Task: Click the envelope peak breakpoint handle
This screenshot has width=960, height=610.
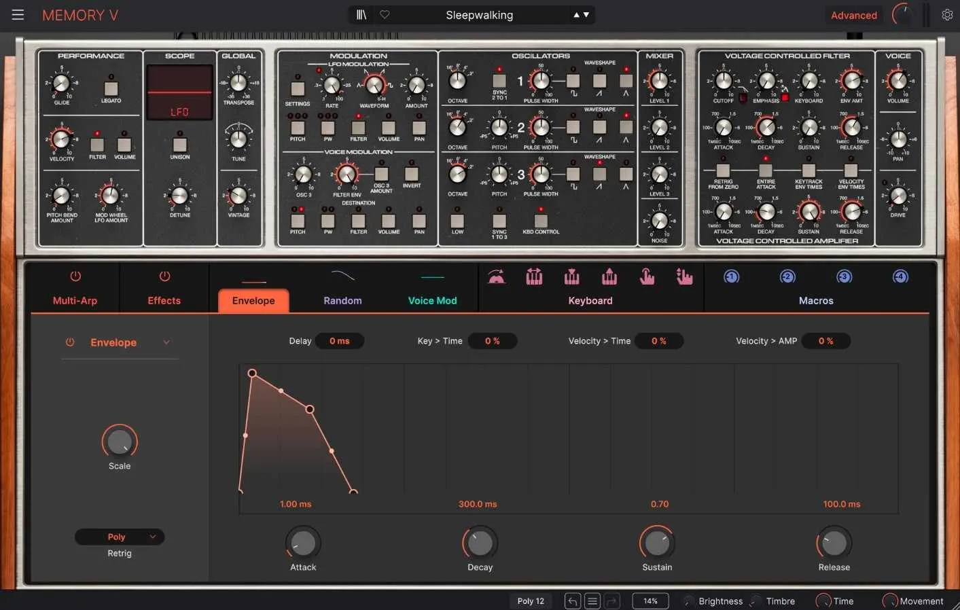Action: (252, 373)
